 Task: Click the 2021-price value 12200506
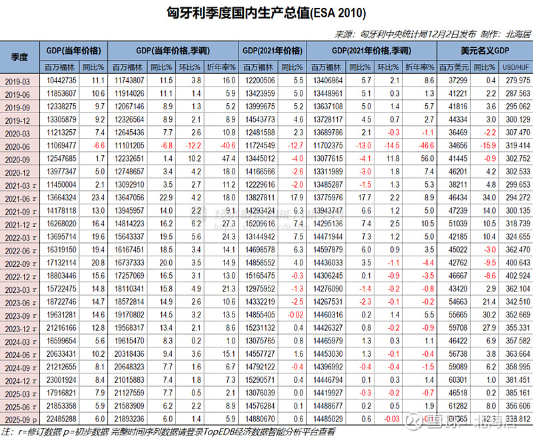(x=260, y=81)
